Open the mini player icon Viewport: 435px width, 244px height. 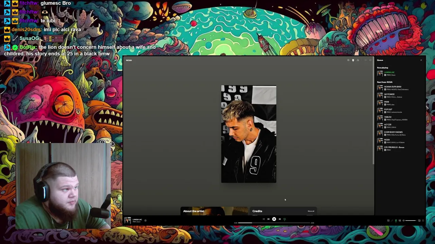point(419,221)
